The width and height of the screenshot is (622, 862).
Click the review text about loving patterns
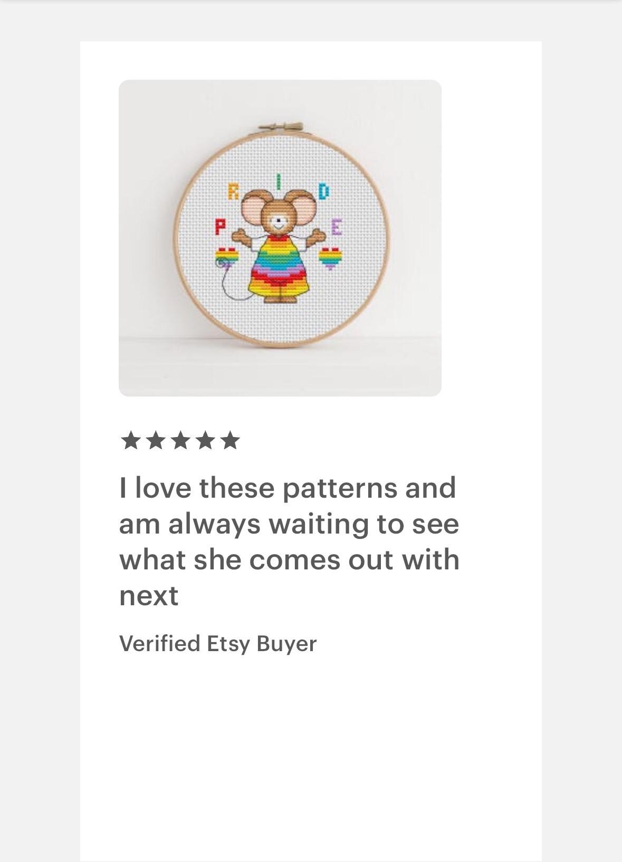click(x=289, y=541)
